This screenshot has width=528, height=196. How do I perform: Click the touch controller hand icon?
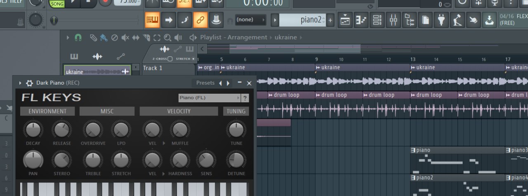point(473,20)
